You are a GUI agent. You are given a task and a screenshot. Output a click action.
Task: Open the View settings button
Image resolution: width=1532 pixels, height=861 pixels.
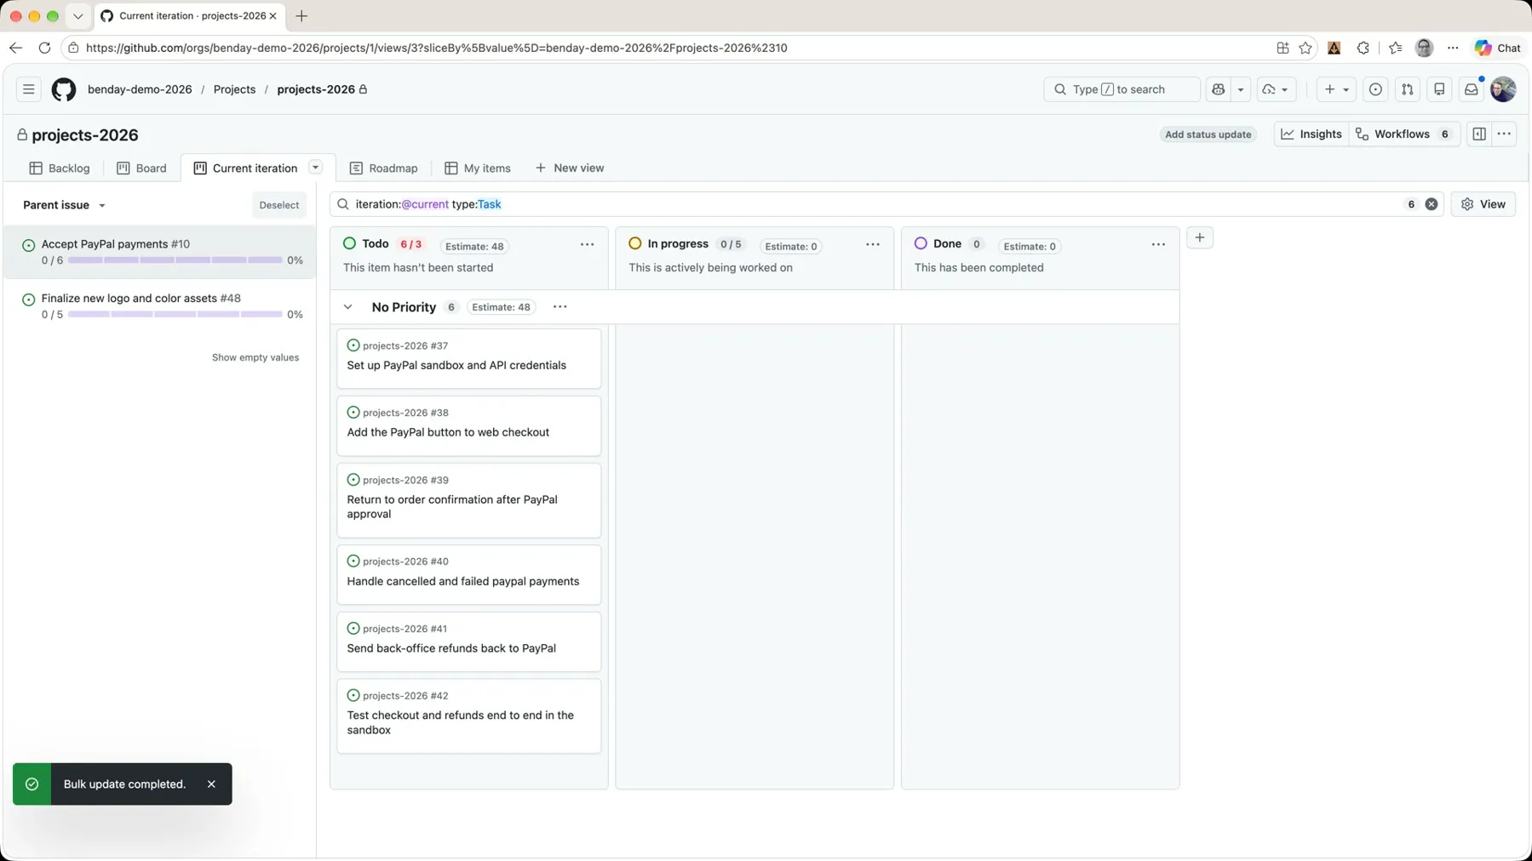click(x=1483, y=204)
